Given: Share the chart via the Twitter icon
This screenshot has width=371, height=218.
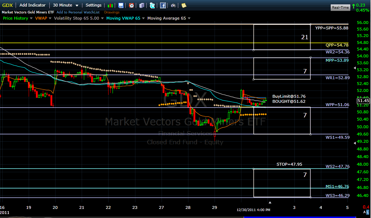Looking at the screenshot, I should click(x=152, y=5).
